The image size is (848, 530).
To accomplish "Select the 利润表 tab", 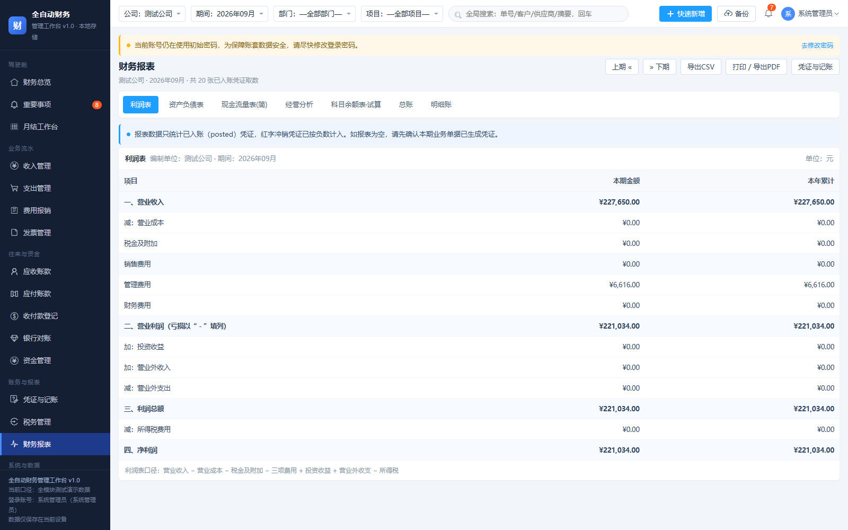I will coord(140,105).
